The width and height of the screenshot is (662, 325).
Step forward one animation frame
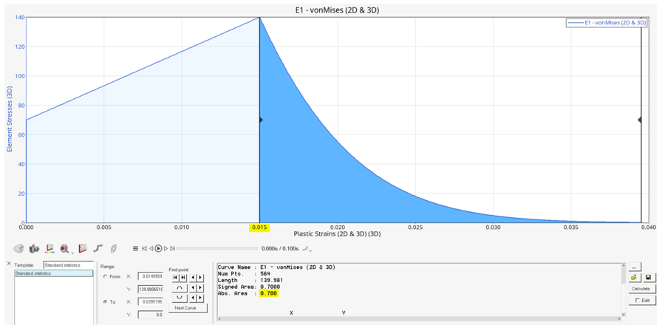pos(166,249)
